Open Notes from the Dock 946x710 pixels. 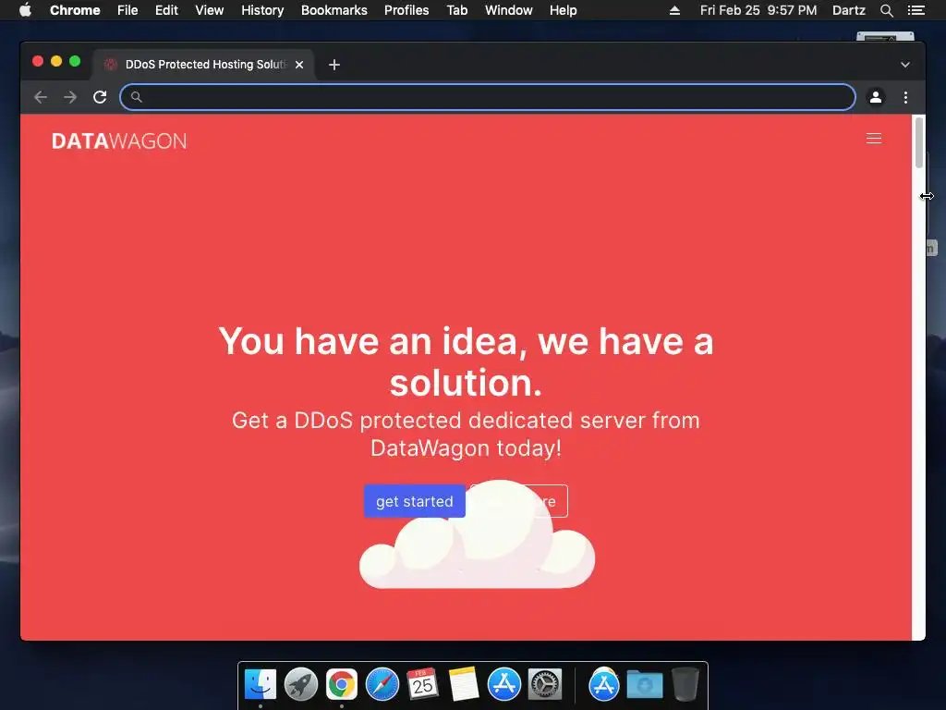click(464, 684)
